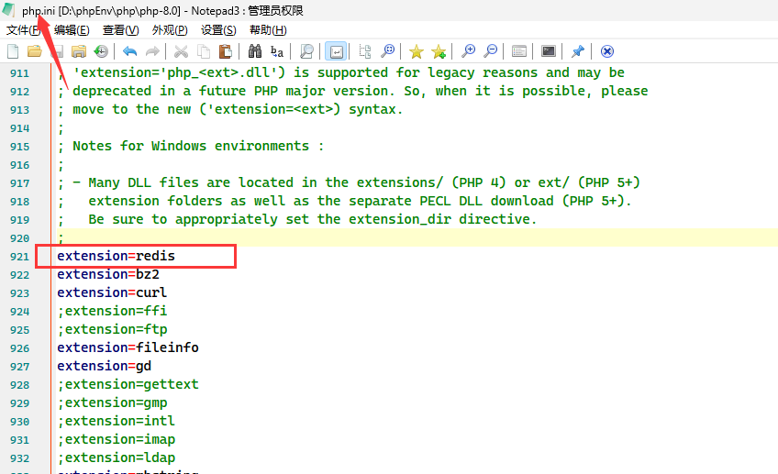The image size is (778, 474).
Task: Open the 编辑(E) menu
Action: 71,30
